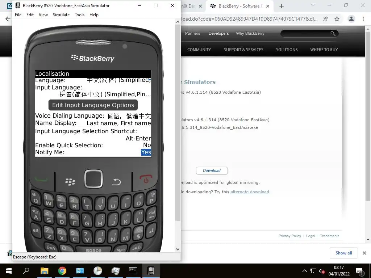The width and height of the screenshot is (371, 278).
Task: Click the green call key on the phone
Action: click(42, 180)
